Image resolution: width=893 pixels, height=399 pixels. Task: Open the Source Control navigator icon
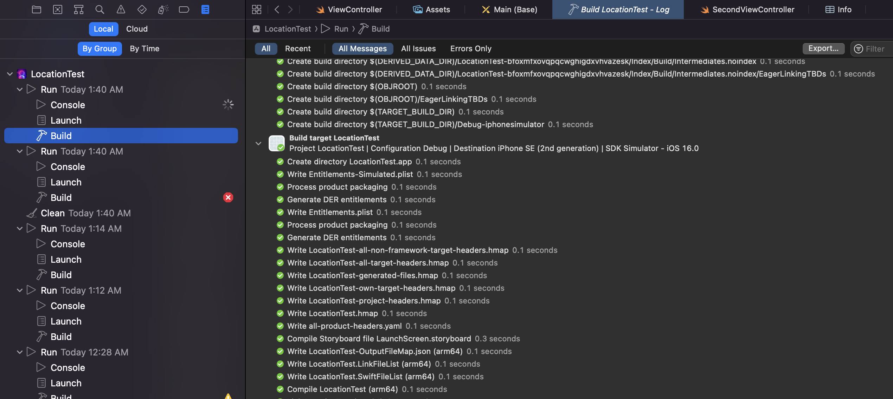tap(58, 9)
